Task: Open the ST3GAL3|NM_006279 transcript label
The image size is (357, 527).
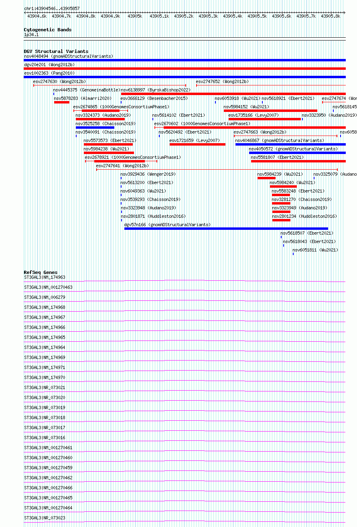Action: click(45, 297)
